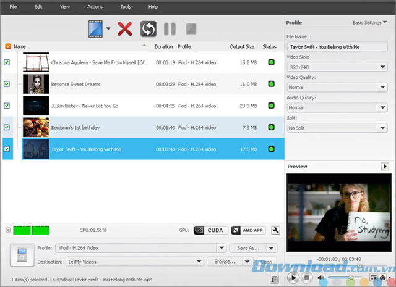Click the play button in Preview
The width and height of the screenshot is (396, 287).
tap(294, 278)
